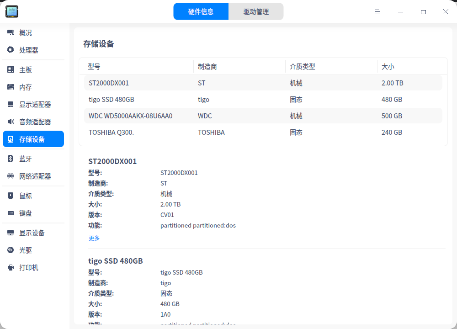Screen dimensions: 457x329
Task: Click the 500 GB size cell
Action: click(392, 116)
